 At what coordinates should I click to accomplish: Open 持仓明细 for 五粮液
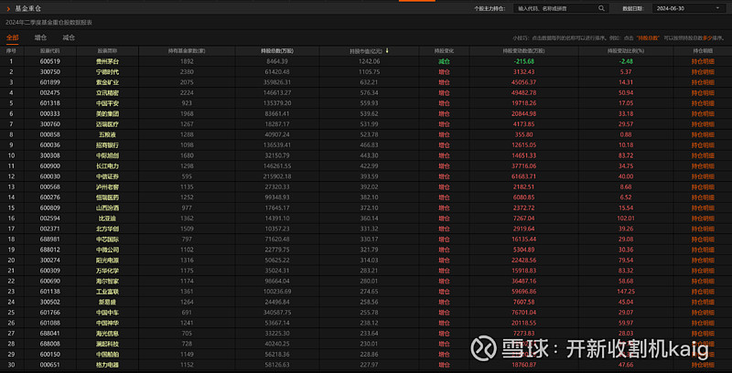pyautogui.click(x=703, y=134)
